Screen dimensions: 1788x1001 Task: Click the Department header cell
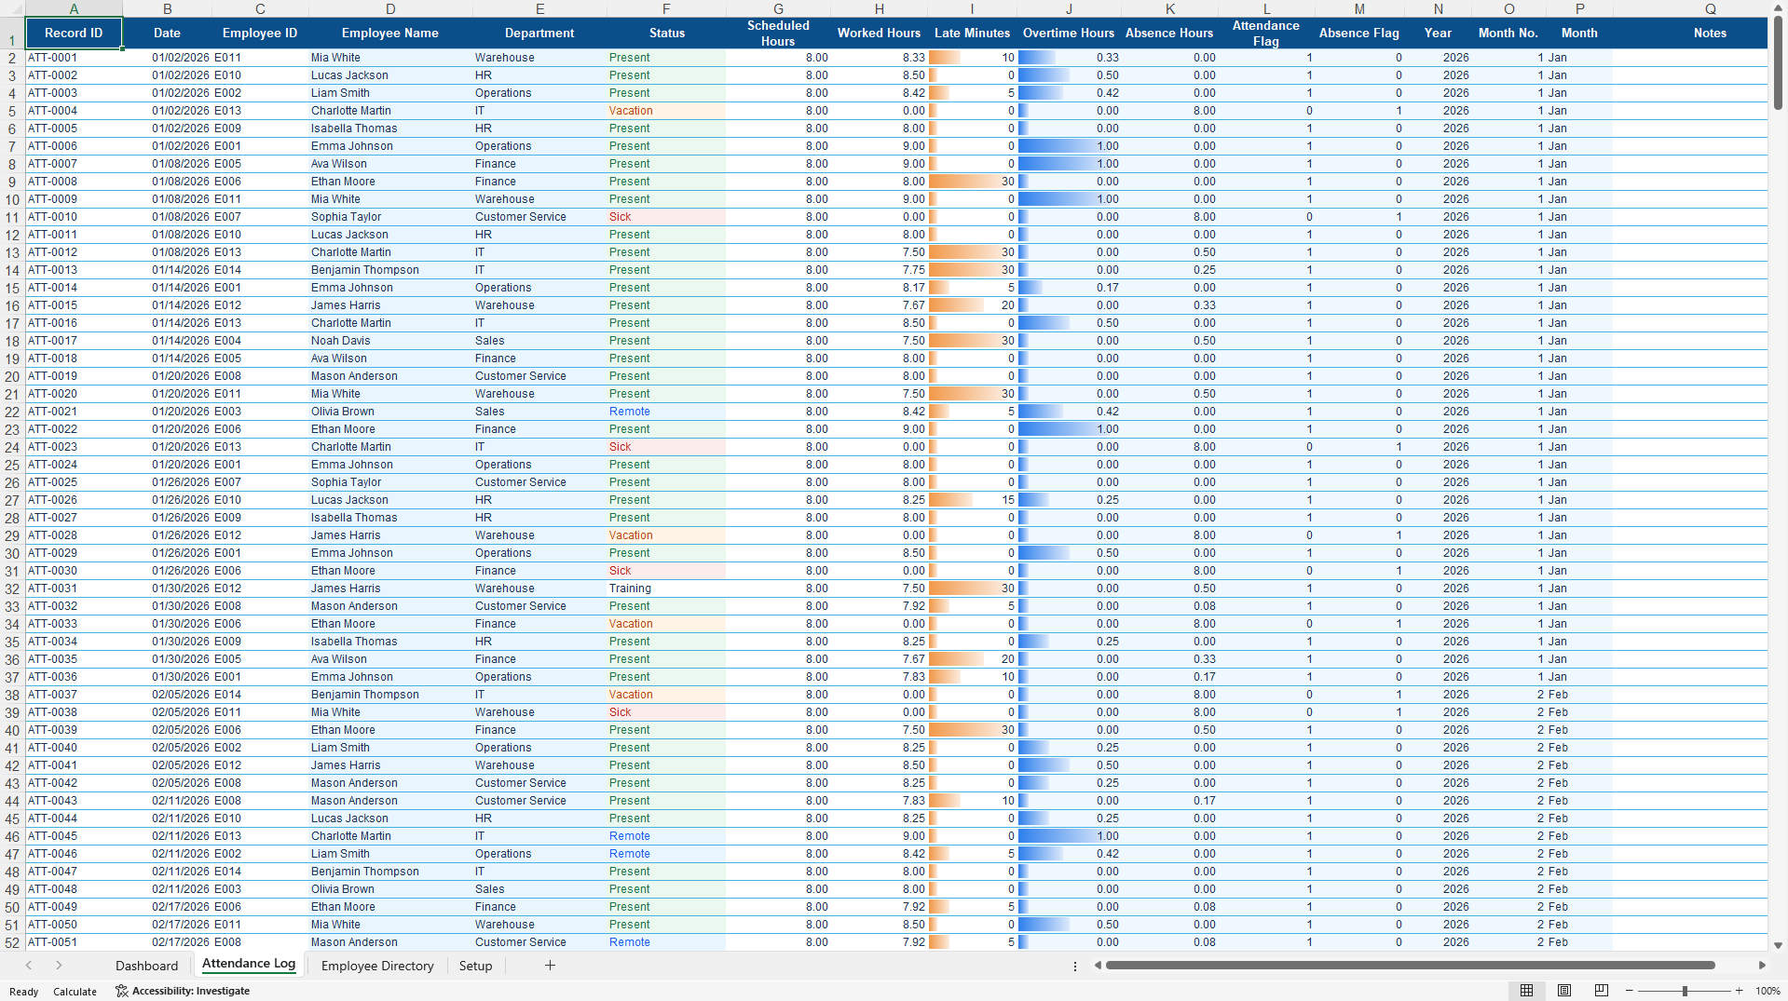[539, 33]
